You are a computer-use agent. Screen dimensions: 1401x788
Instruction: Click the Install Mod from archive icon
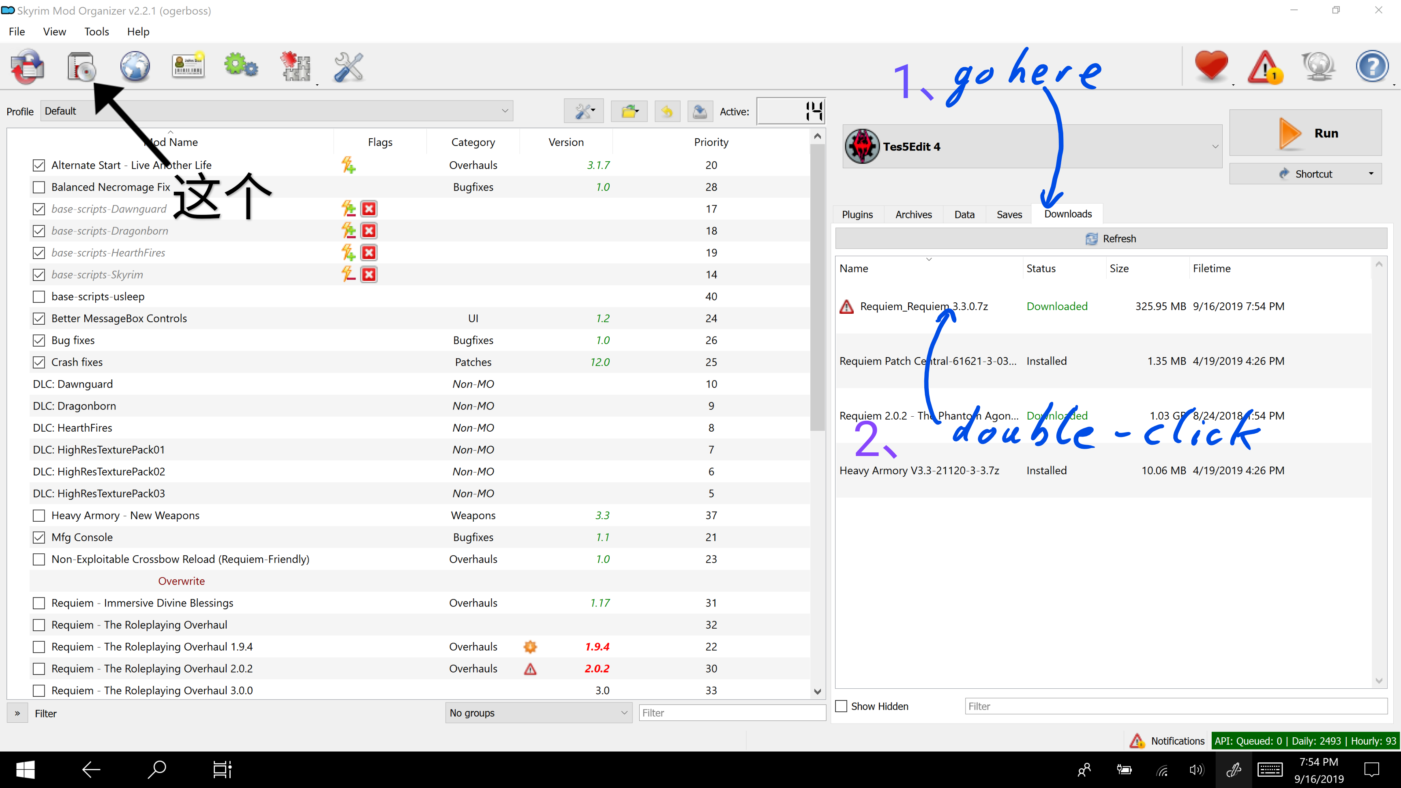point(81,67)
